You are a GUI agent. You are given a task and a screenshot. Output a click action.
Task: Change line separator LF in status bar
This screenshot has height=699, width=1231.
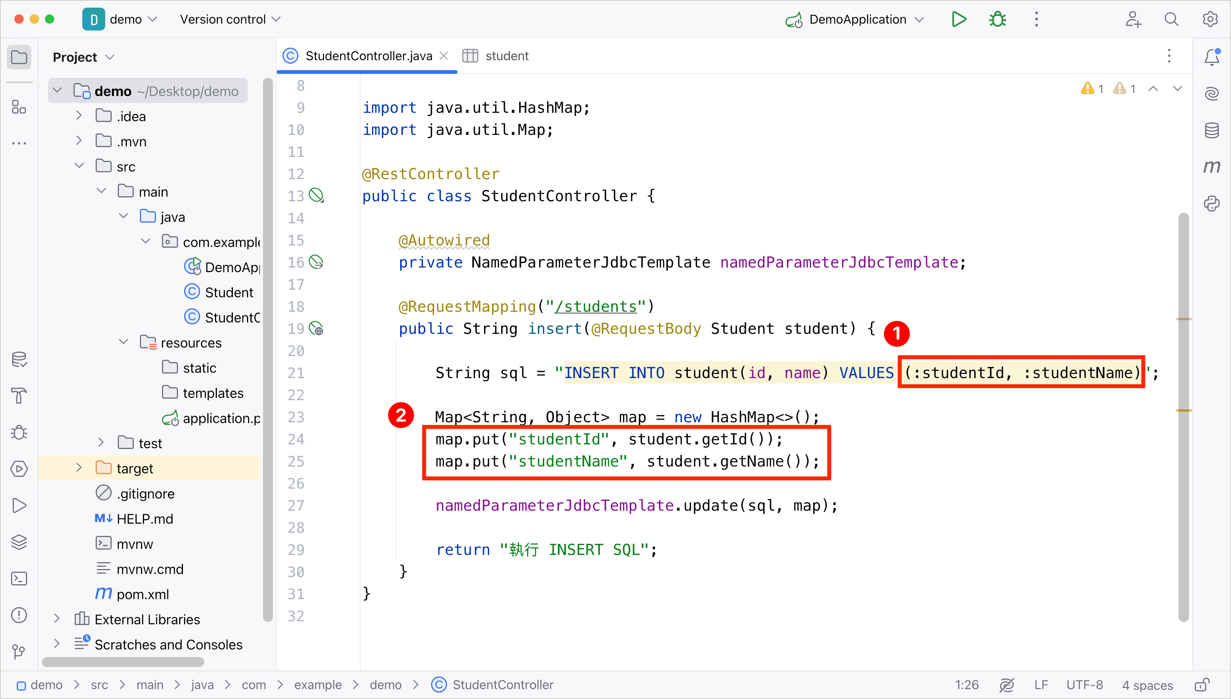pos(1041,685)
